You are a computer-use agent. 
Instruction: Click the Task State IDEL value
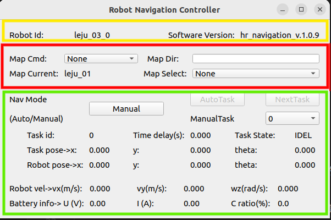[x=303, y=135]
